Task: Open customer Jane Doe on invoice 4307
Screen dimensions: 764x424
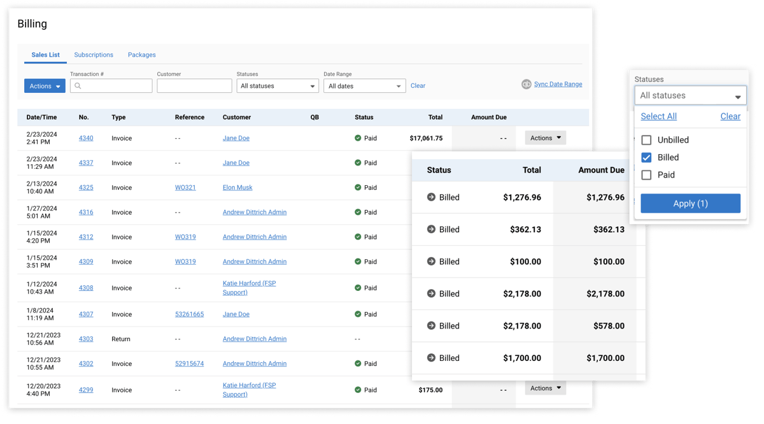Action: (x=236, y=314)
